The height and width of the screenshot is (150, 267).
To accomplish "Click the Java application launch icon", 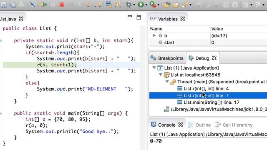I will click(160, 68).
